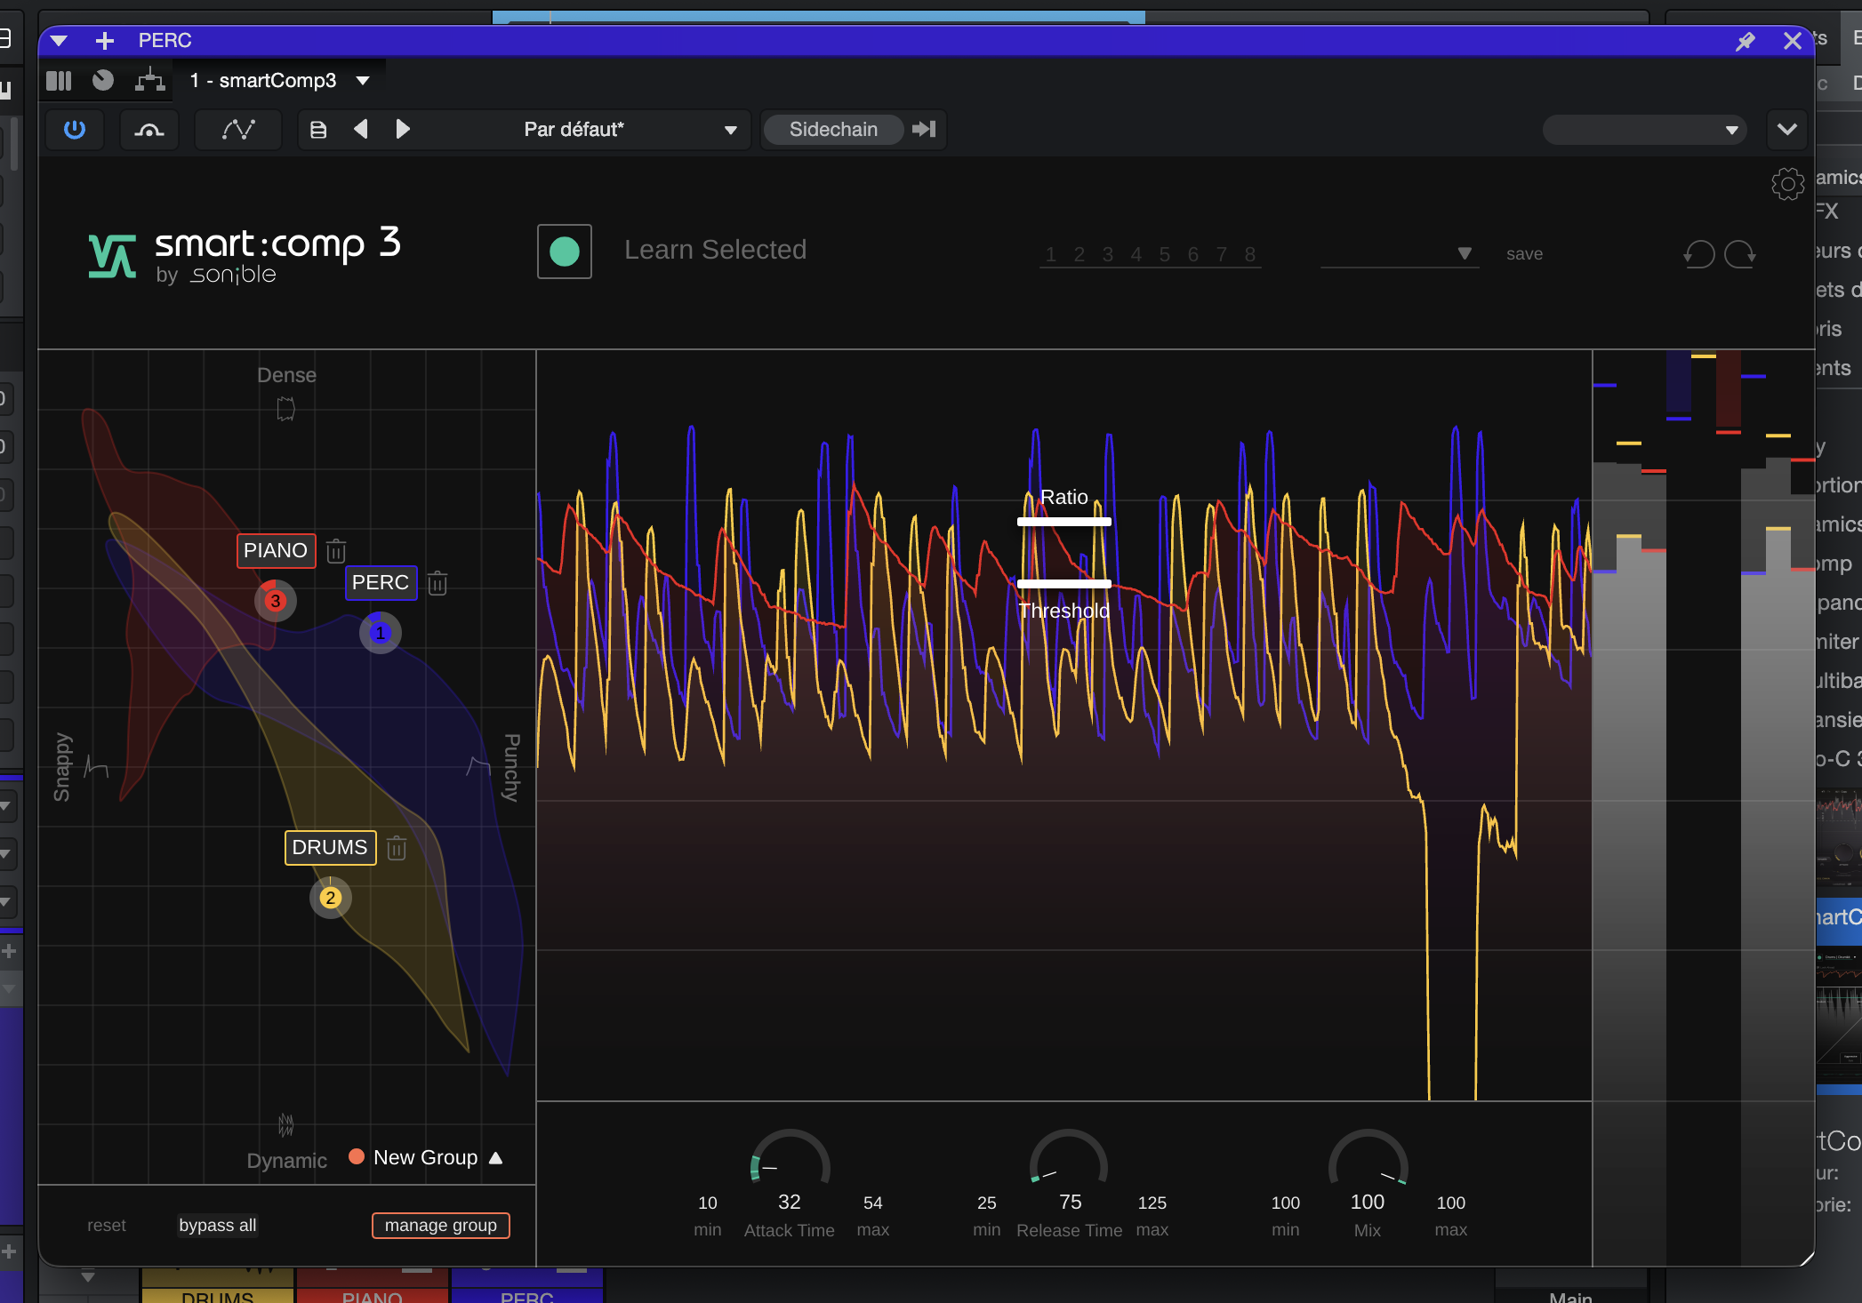Select state slot 5
Viewport: 1862px width, 1303px height.
point(1164,254)
